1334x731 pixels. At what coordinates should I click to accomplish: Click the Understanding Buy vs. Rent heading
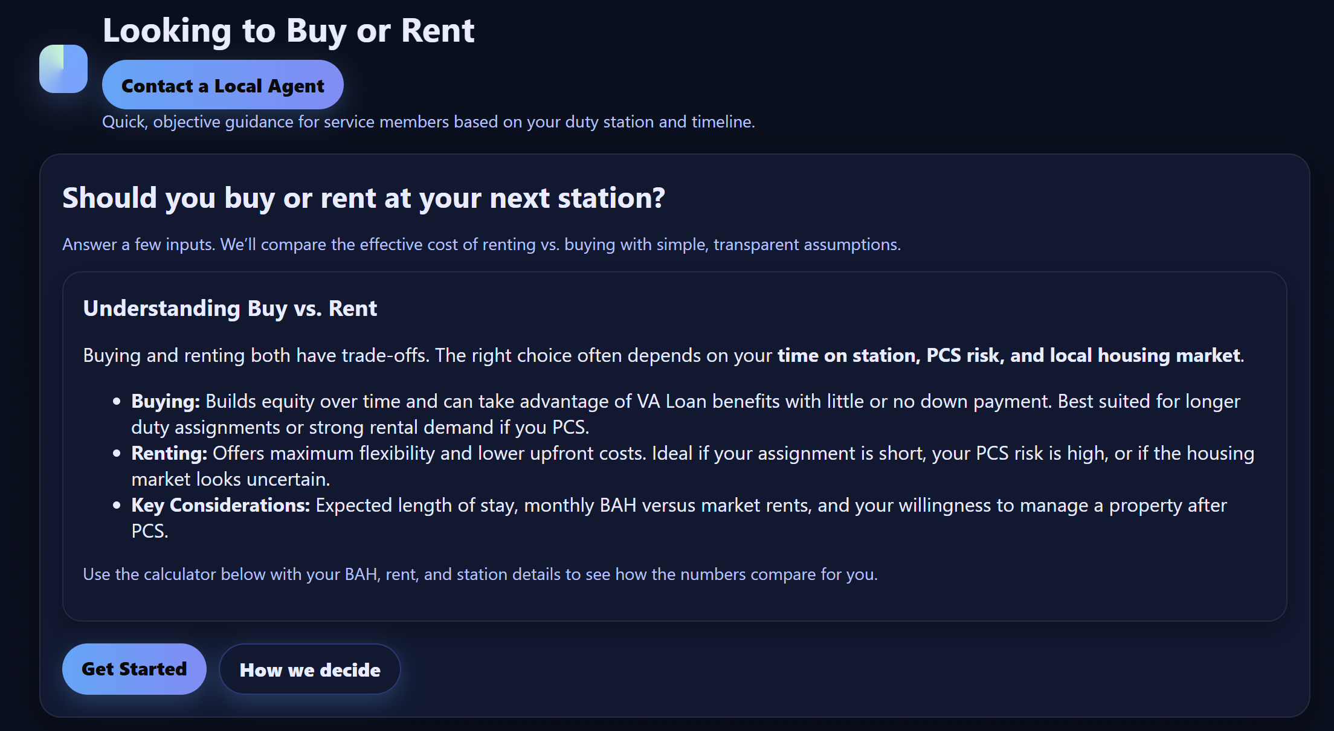pos(230,309)
